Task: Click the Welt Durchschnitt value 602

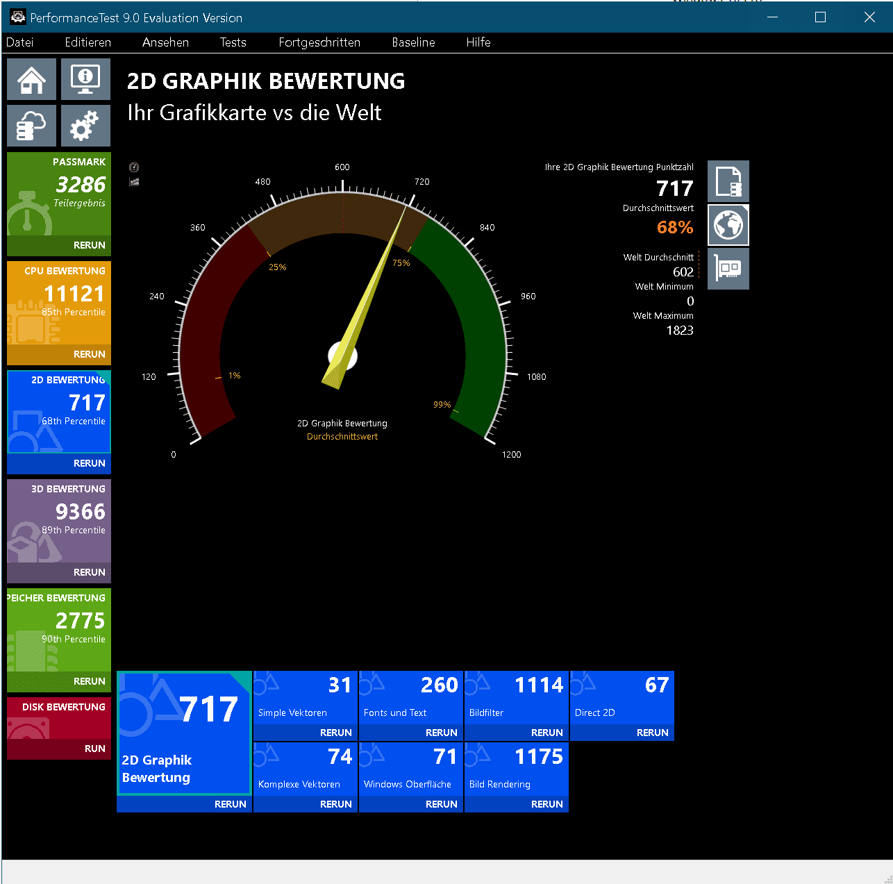Action: (683, 272)
